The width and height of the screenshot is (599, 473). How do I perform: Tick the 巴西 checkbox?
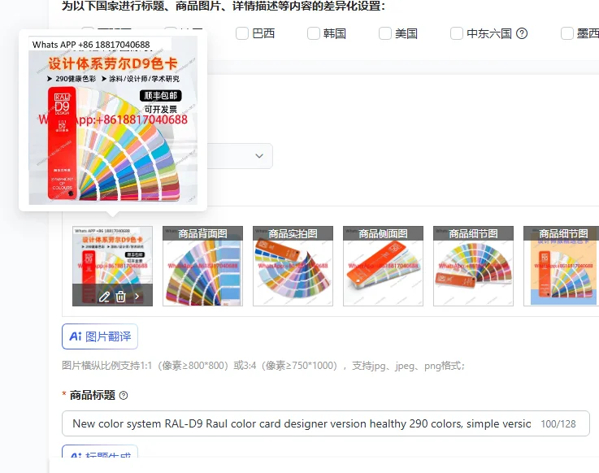[242, 33]
